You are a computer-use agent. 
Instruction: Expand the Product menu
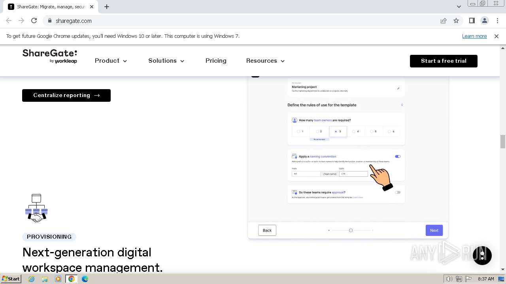[x=111, y=61]
